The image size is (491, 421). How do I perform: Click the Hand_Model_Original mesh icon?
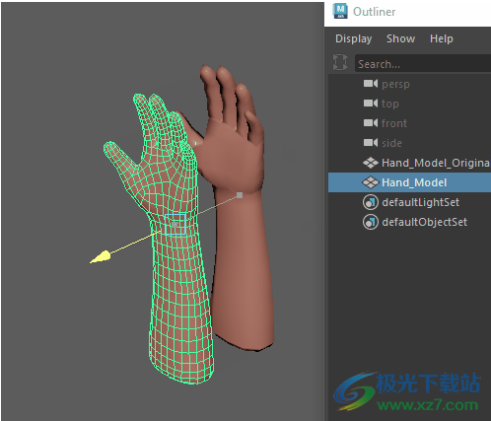(x=371, y=163)
